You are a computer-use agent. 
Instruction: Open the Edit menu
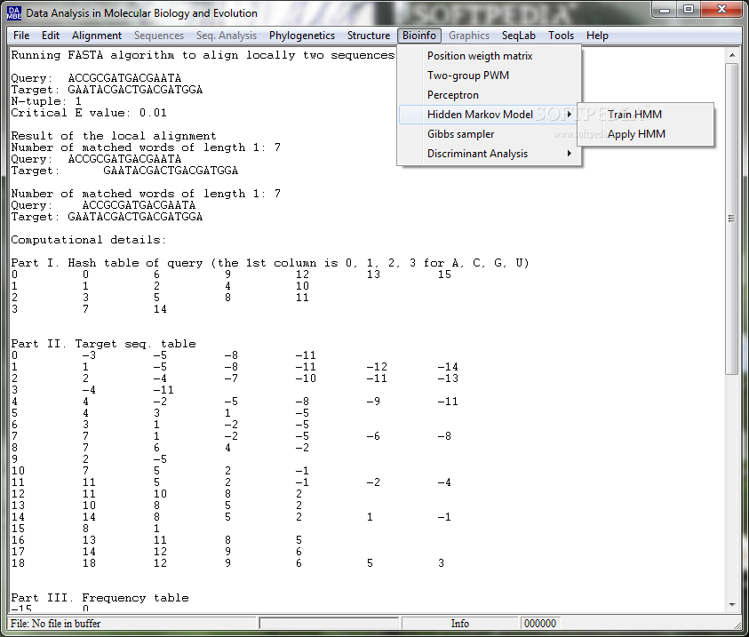(50, 36)
